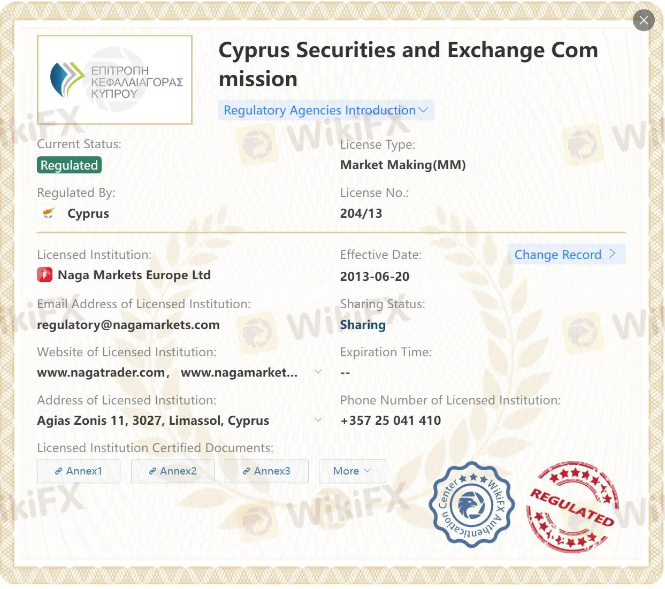The image size is (665, 589).
Task: Click the Regulatory Agencies Introduction down arrow
Action: point(423,110)
